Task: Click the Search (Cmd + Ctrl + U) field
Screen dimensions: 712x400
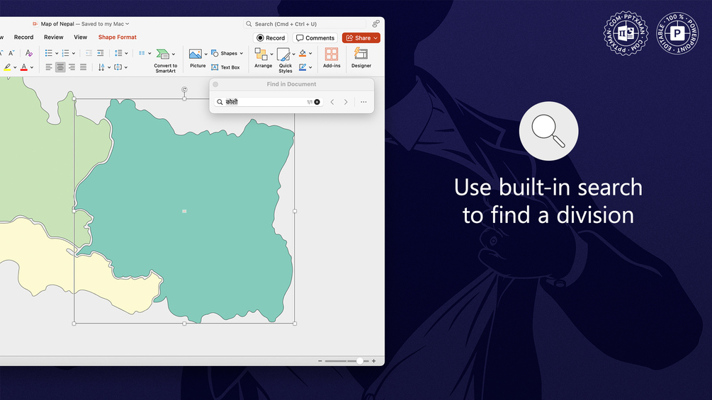Action: pos(305,24)
